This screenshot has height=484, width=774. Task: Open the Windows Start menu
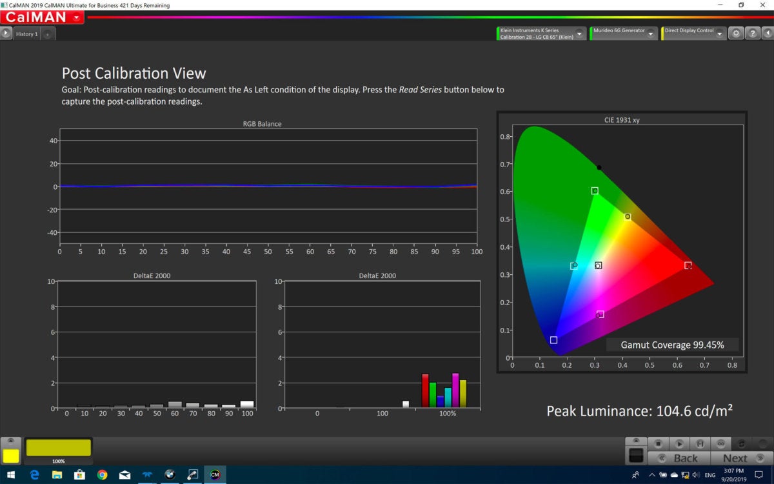[11, 474]
